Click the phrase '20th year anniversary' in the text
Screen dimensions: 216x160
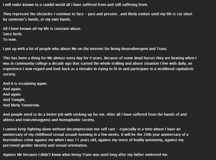162,134
